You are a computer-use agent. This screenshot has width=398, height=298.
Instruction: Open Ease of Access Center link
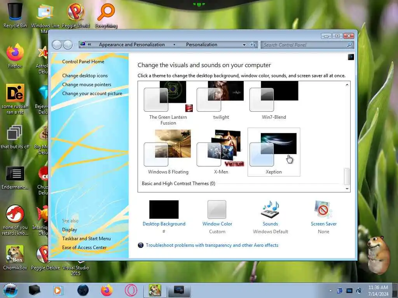(x=84, y=247)
